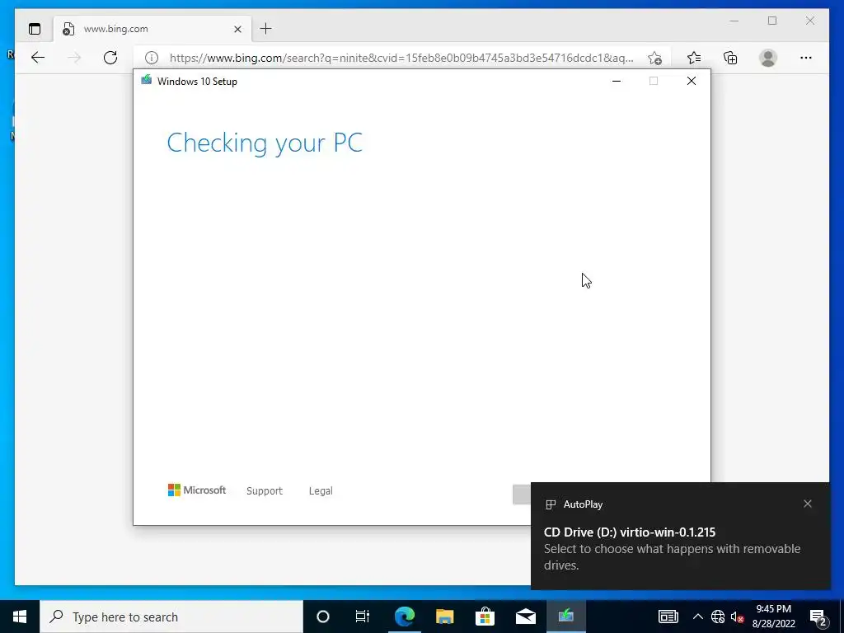Open the clock and calendar flyout

773,617
